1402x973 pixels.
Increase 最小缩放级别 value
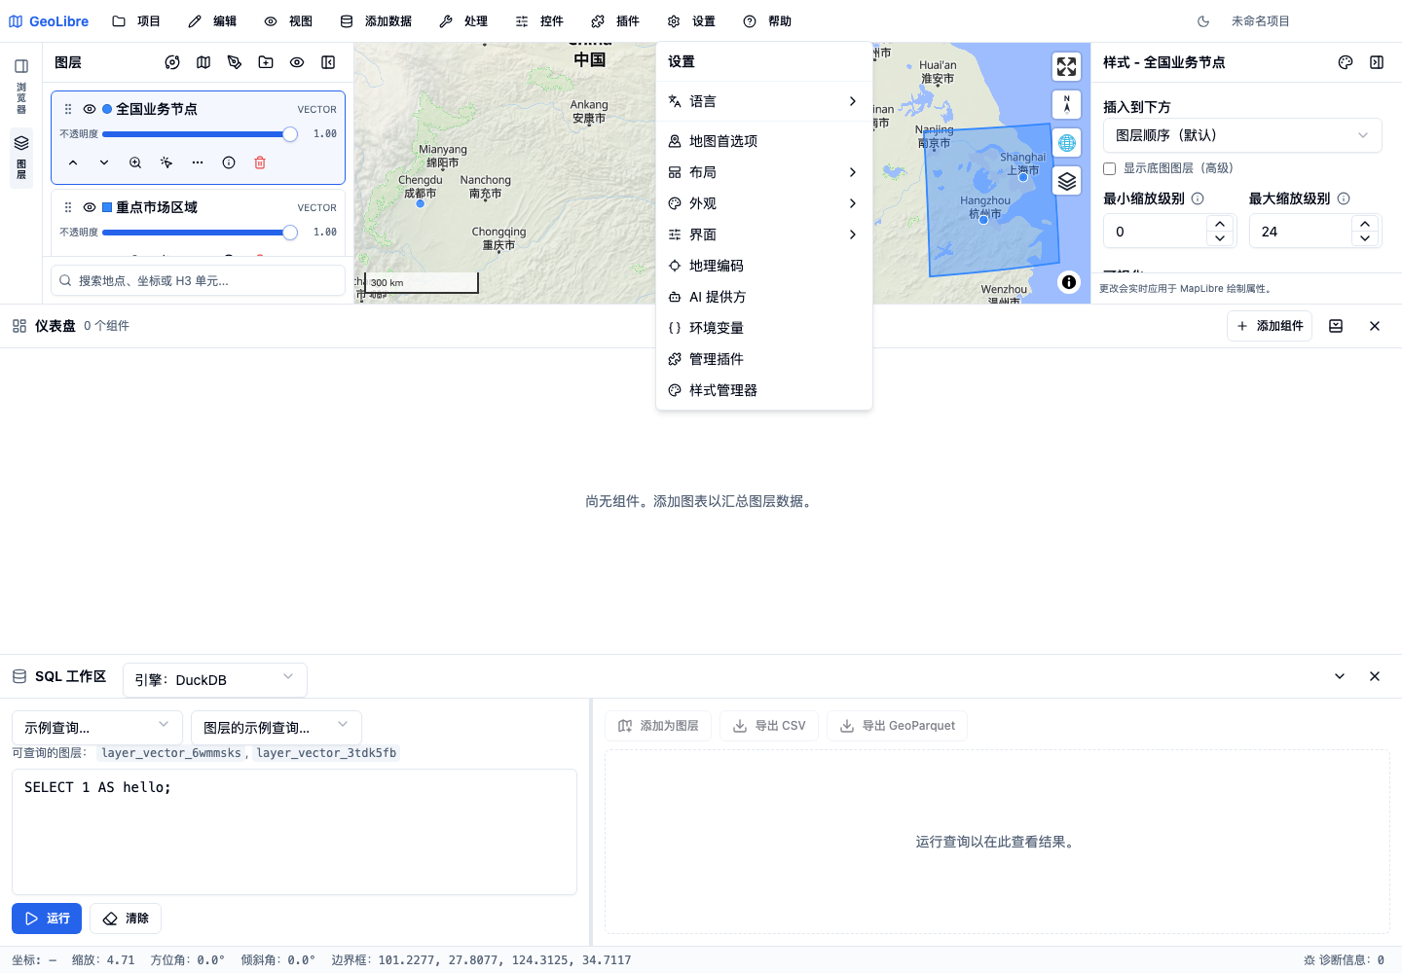[x=1220, y=224]
